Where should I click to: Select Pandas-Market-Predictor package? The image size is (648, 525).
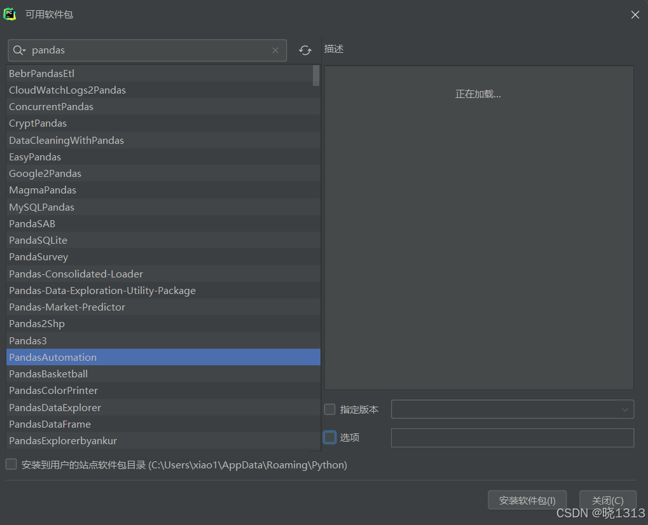coord(163,307)
